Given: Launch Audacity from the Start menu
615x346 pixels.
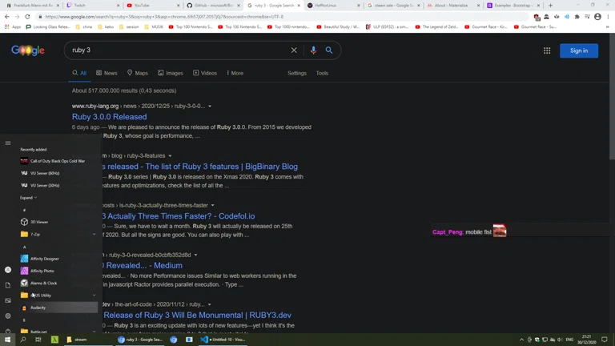Looking at the screenshot, I should point(38,308).
